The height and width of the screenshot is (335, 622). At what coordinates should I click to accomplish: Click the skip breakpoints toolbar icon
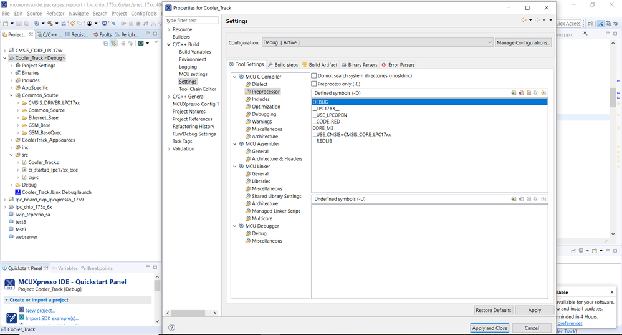pyautogui.click(x=113, y=24)
